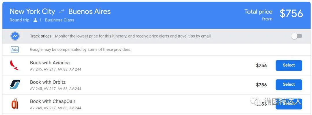This screenshot has width=312, height=115.
Task: Click the passenger person icon
Action: pos(36,20)
